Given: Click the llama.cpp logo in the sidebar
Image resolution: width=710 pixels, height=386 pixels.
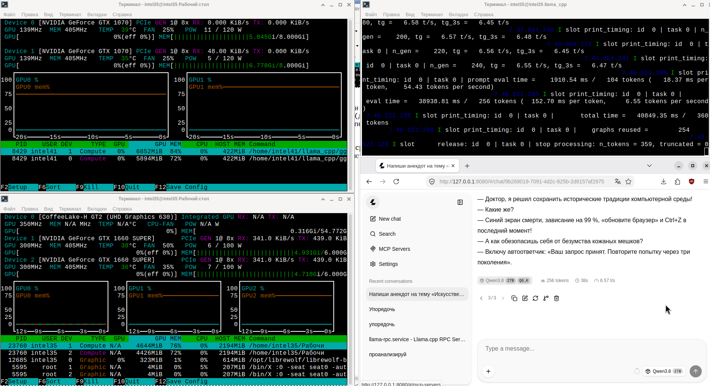Looking at the screenshot, I should click(373, 202).
